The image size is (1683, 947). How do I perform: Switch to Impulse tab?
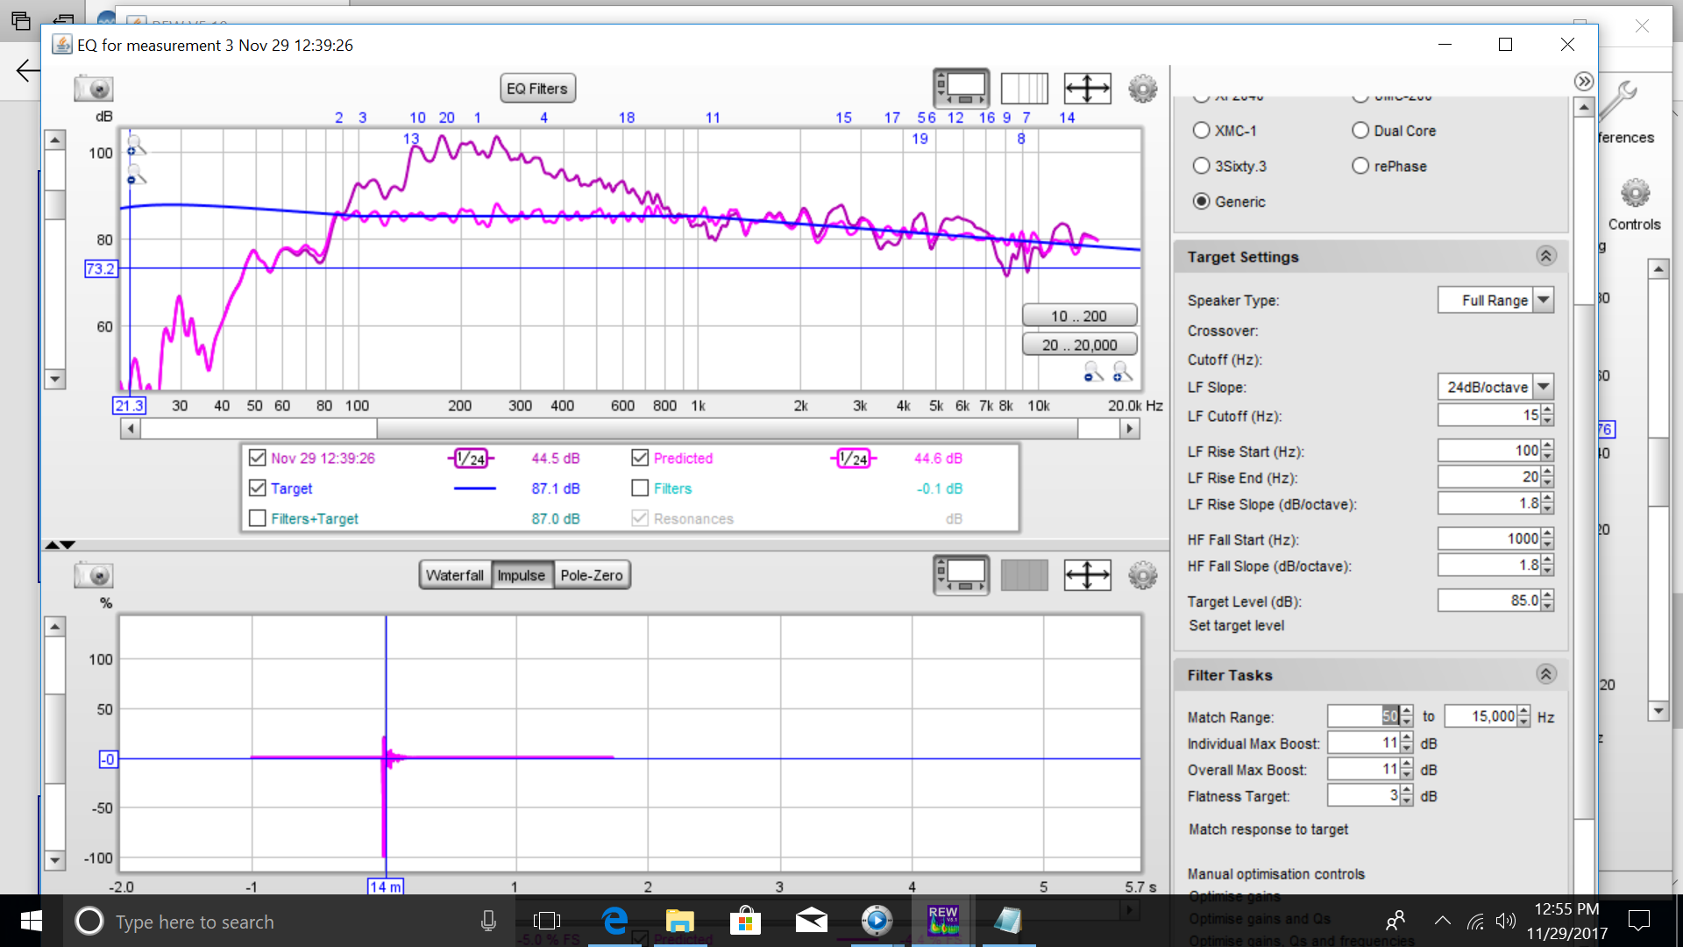[522, 575]
